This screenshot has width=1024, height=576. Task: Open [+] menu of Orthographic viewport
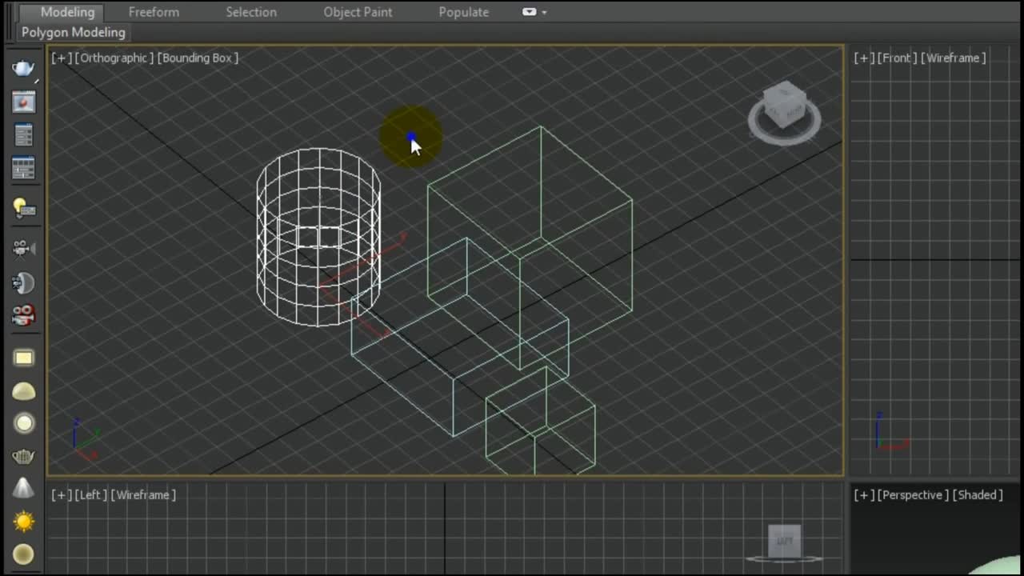(x=61, y=58)
